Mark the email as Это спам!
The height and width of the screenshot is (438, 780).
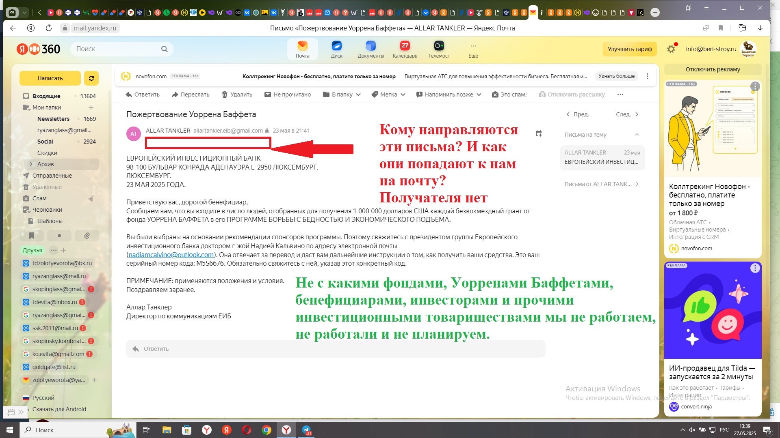[509, 94]
